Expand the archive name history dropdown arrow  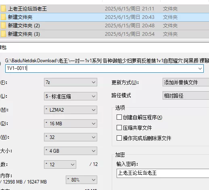[200, 69]
